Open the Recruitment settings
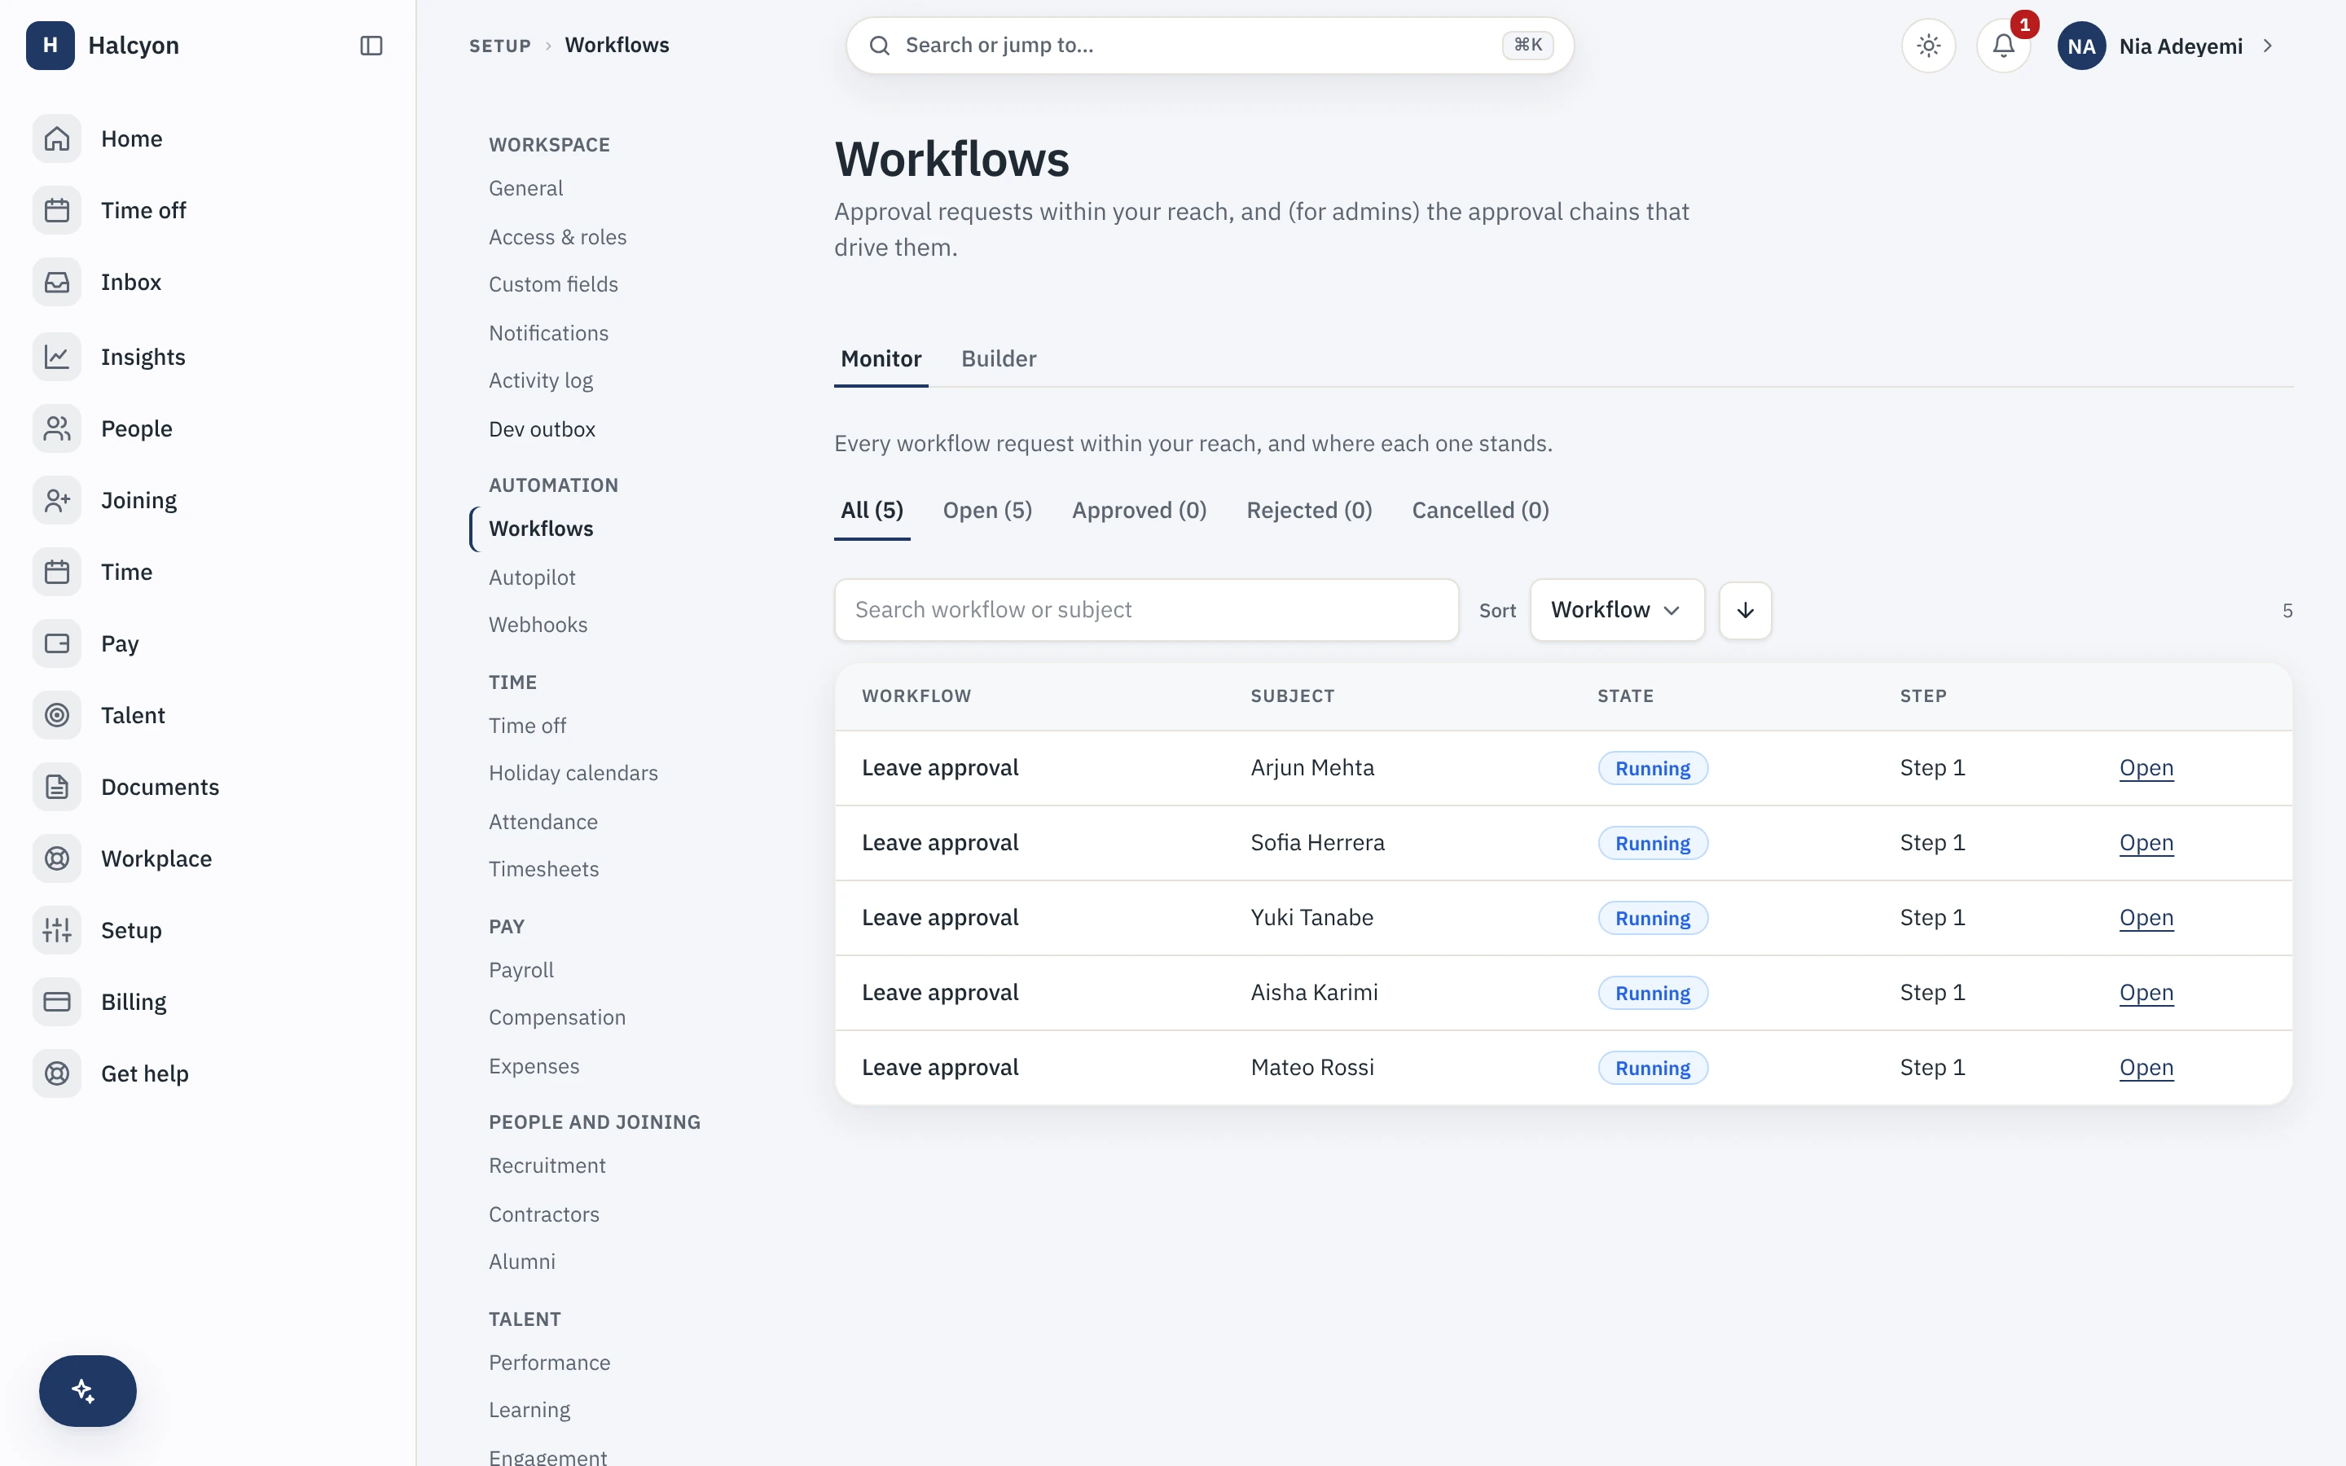Image resolution: width=2346 pixels, height=1466 pixels. point(547,1166)
